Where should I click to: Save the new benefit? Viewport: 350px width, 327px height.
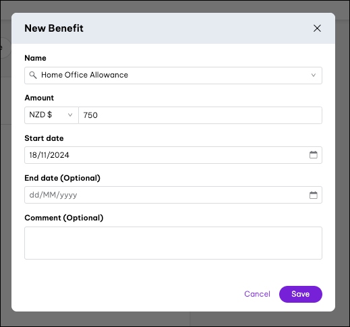301,294
